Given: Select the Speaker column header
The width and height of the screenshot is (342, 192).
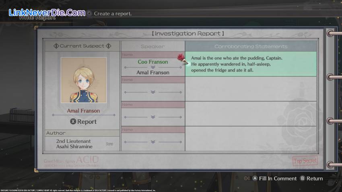Looking at the screenshot, I should [152, 46].
